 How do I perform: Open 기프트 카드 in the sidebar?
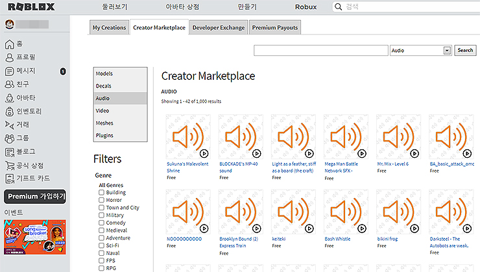coord(27,179)
